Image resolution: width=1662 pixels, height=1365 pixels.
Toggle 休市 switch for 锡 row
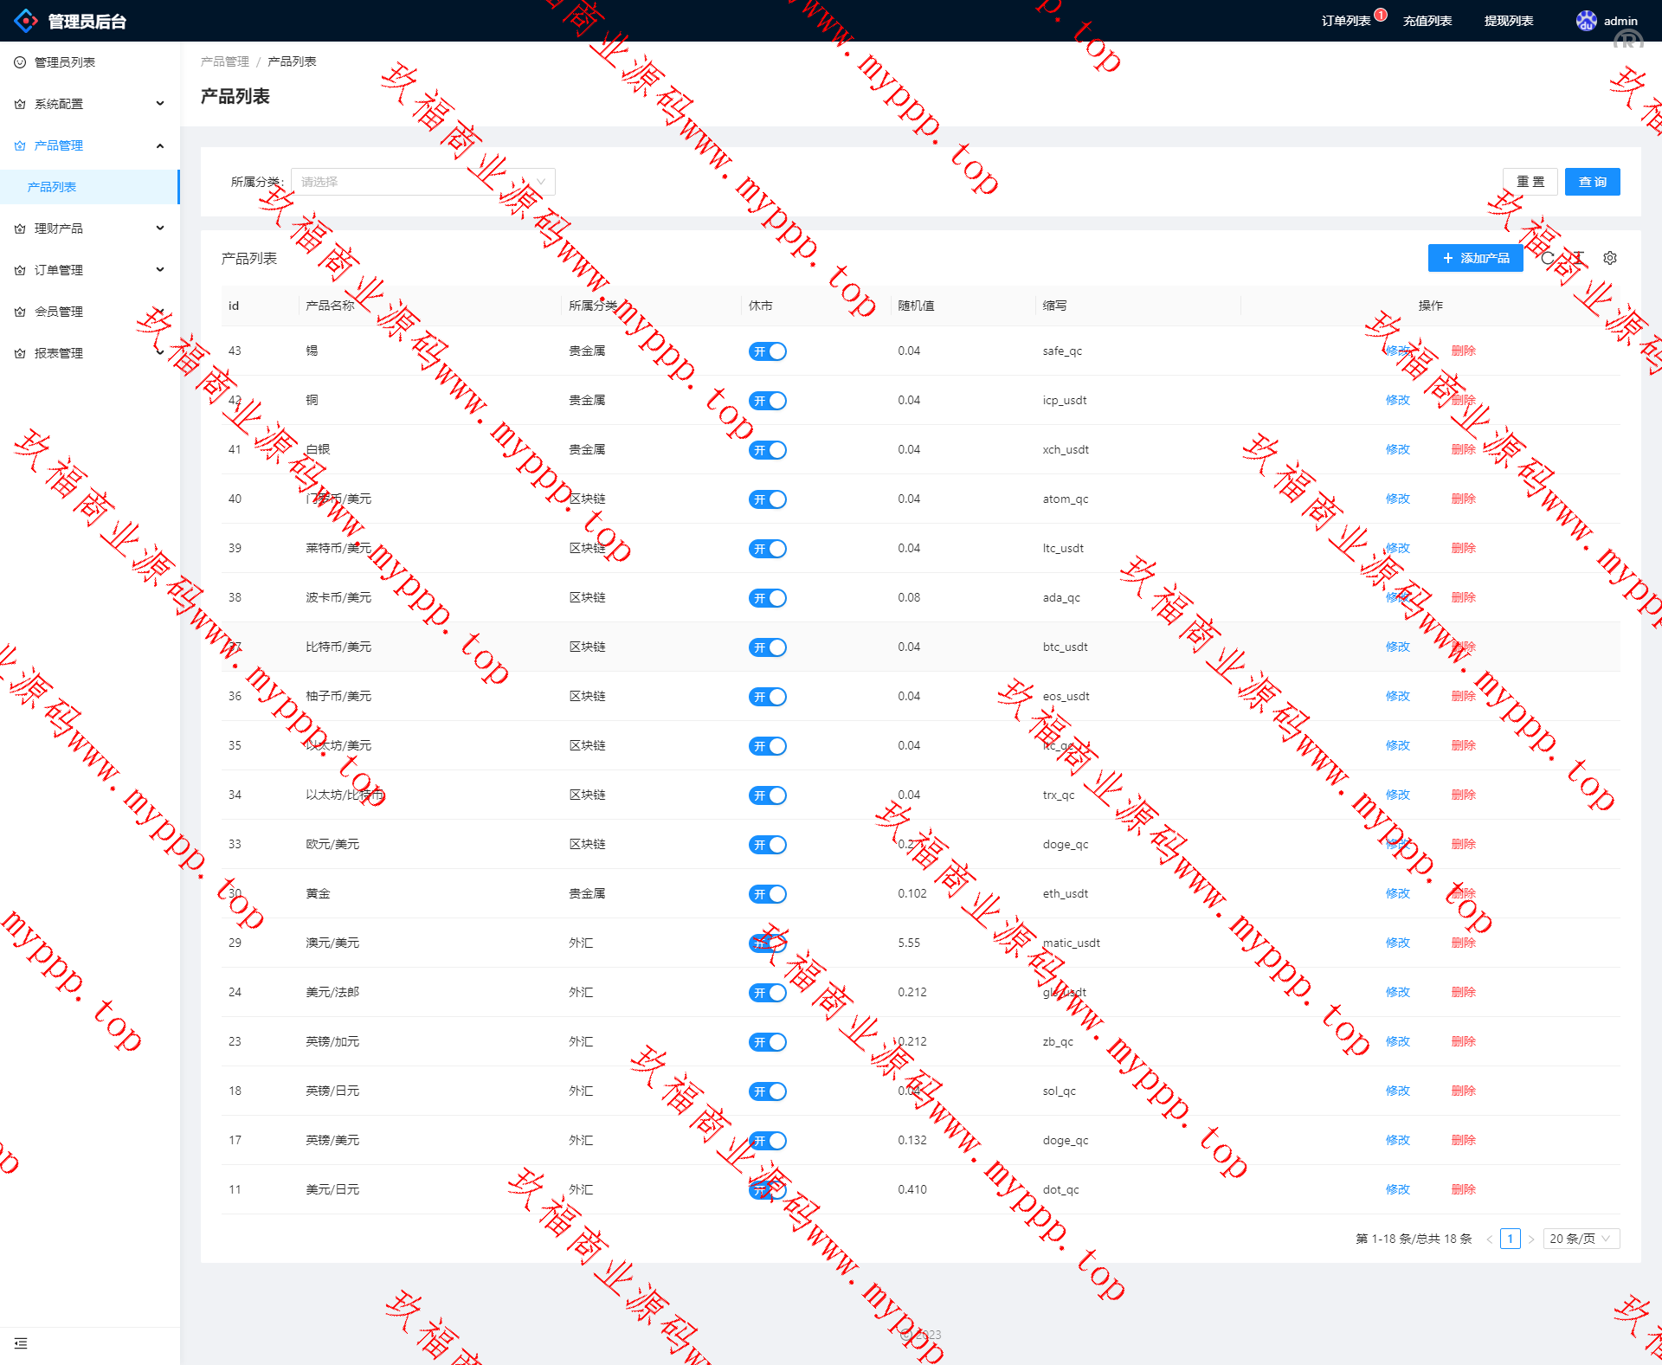(767, 351)
